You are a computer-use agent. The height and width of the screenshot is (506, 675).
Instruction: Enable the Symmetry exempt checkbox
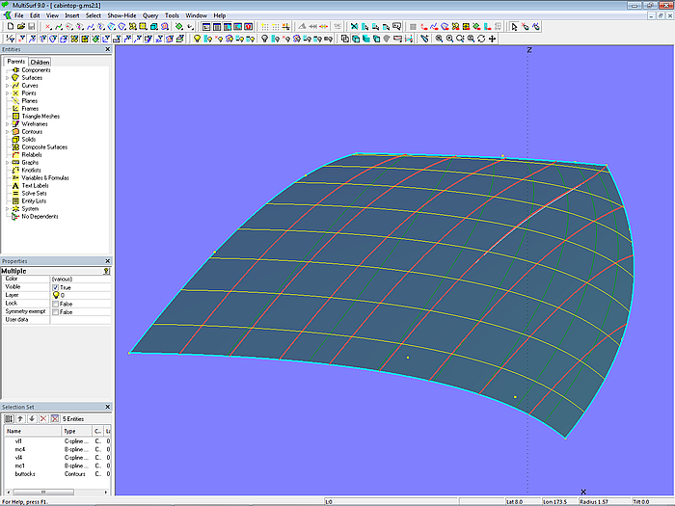coord(55,311)
